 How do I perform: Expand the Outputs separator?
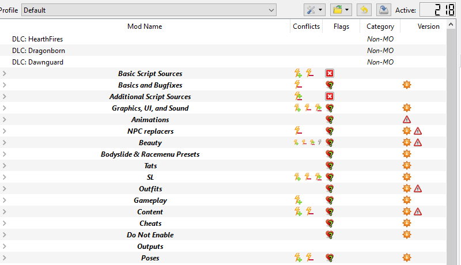coord(5,246)
